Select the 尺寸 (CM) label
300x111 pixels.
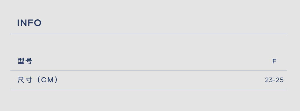tap(37, 80)
